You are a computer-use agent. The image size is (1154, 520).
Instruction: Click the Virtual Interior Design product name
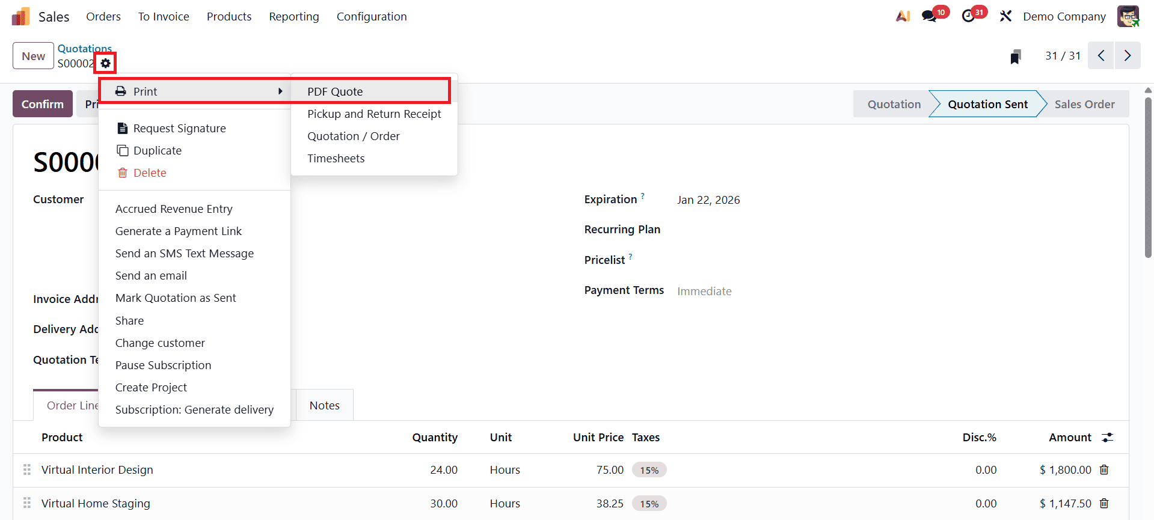97,470
